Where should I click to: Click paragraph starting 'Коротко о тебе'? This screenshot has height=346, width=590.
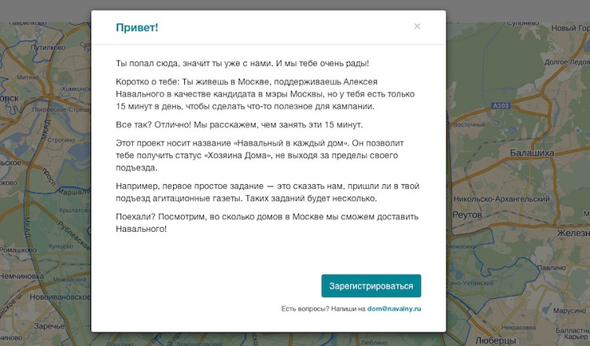(x=265, y=94)
